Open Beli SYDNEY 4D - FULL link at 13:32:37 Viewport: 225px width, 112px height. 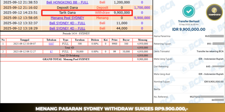[x=67, y=23]
